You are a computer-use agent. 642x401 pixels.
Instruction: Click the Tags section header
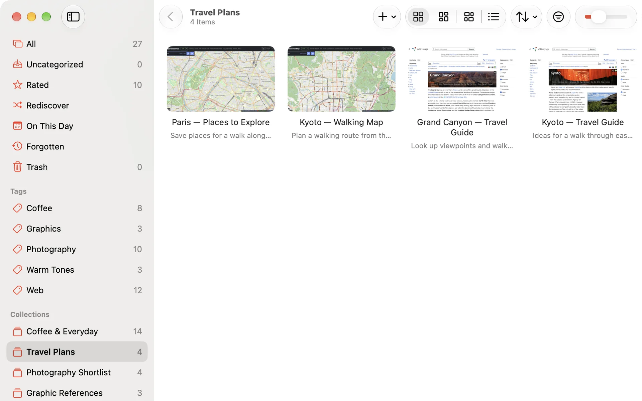18,191
